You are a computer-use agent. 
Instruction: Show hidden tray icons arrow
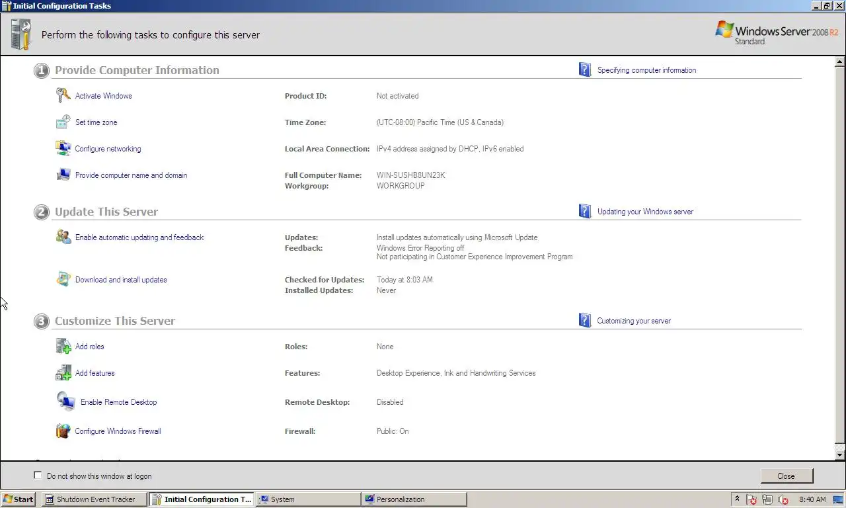coord(737,499)
